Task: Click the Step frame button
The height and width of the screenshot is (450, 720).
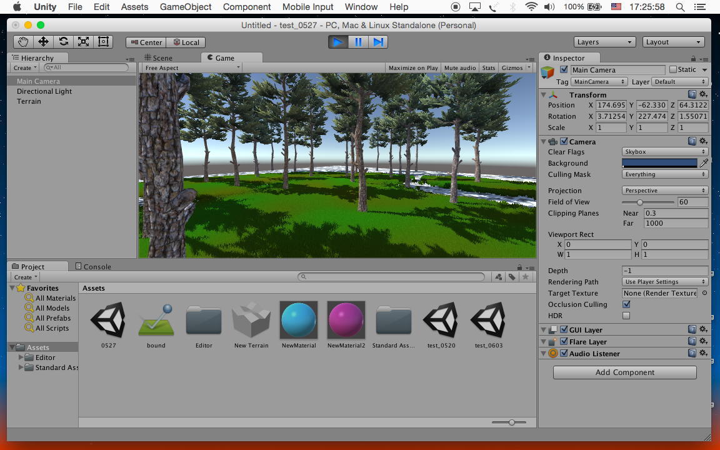Action: [378, 42]
